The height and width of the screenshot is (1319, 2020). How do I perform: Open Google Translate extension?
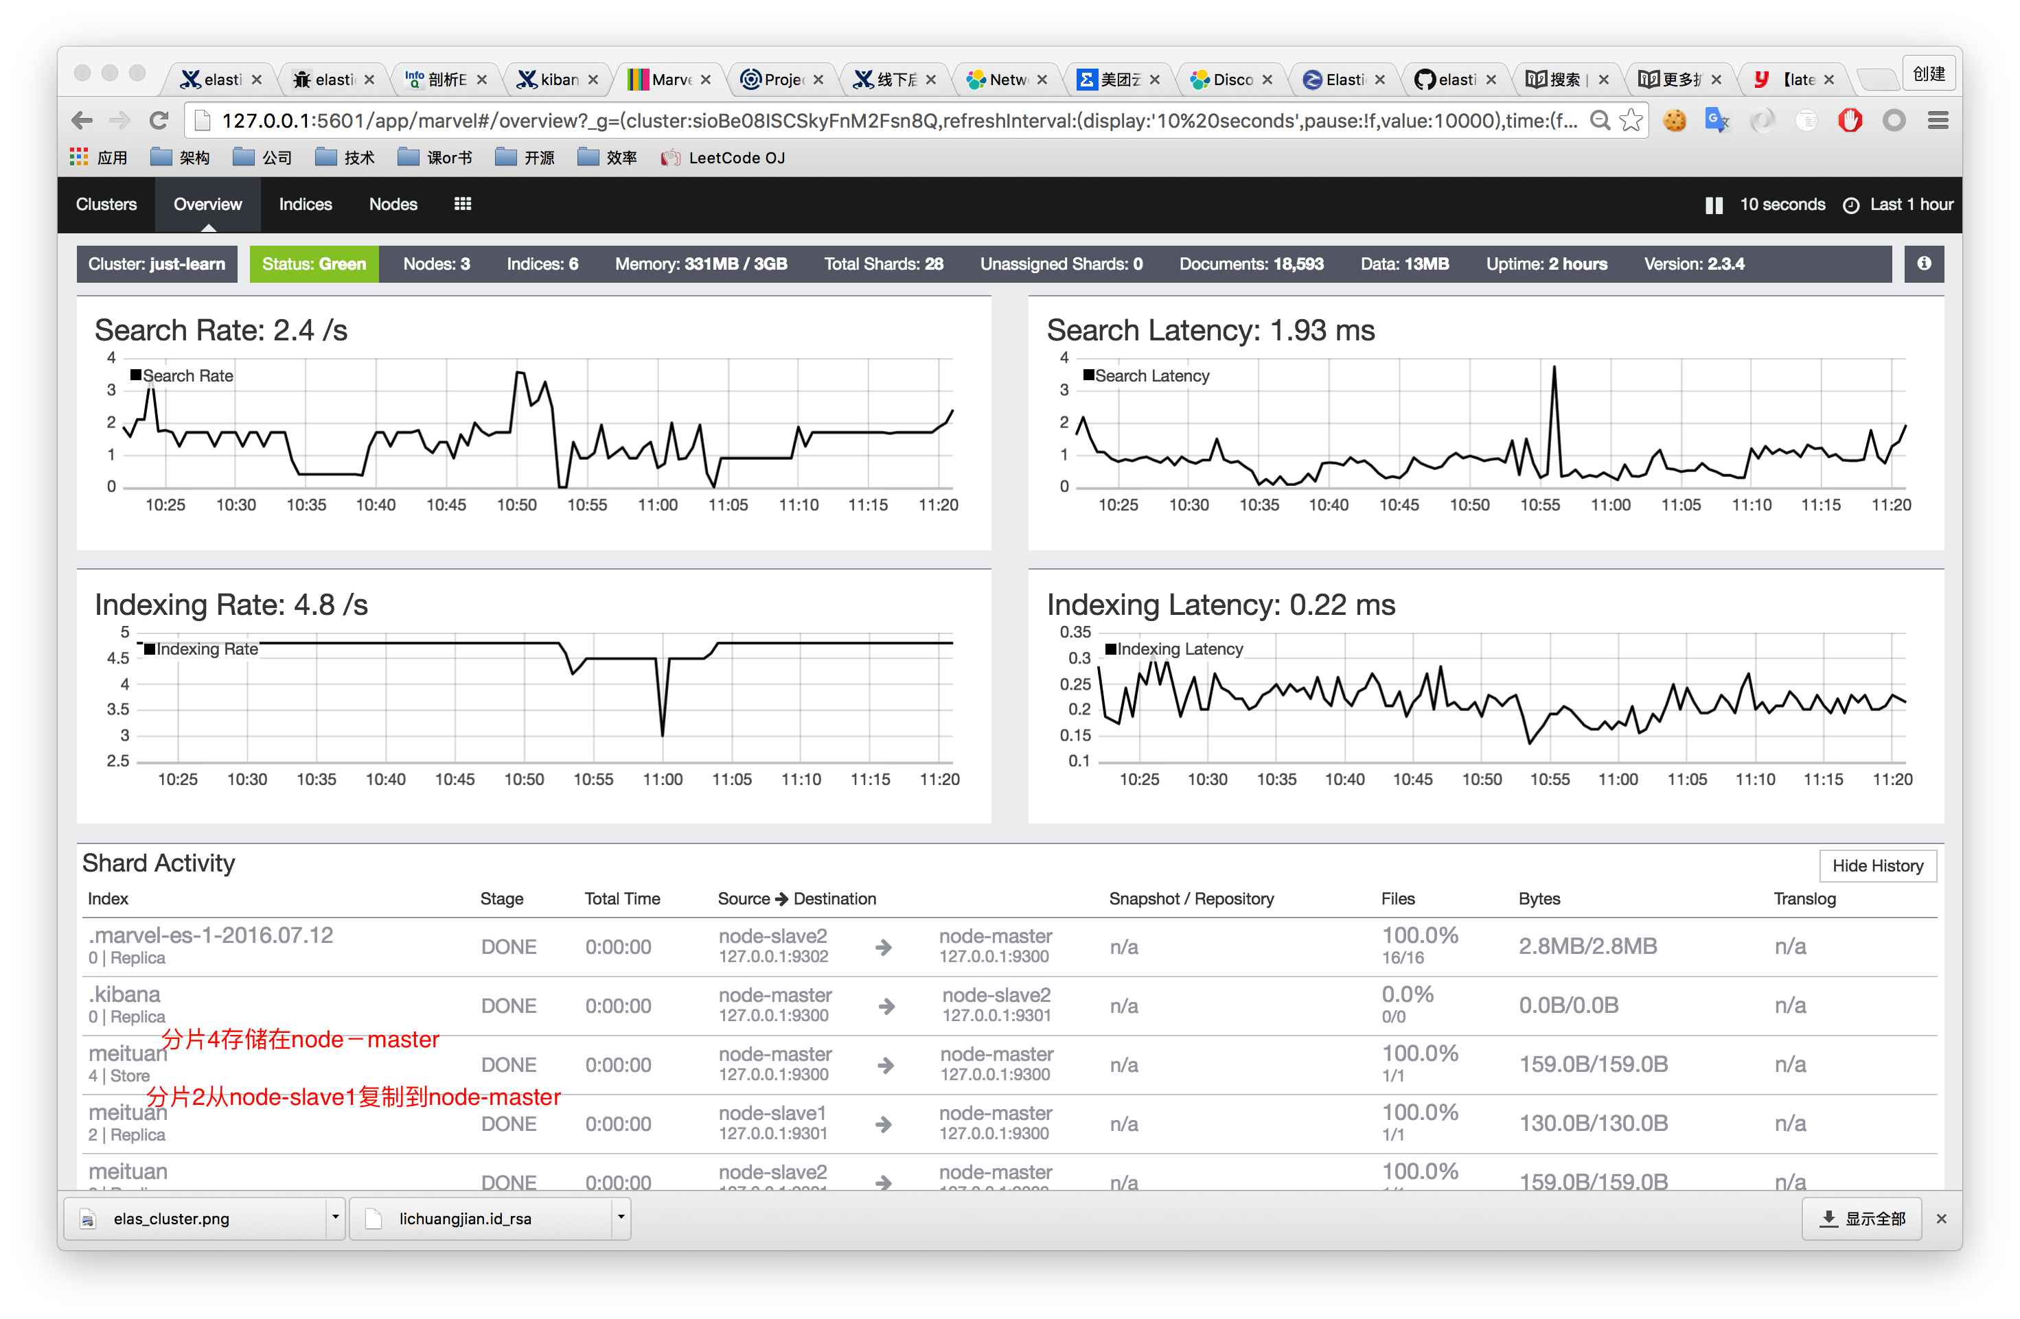click(x=1718, y=121)
